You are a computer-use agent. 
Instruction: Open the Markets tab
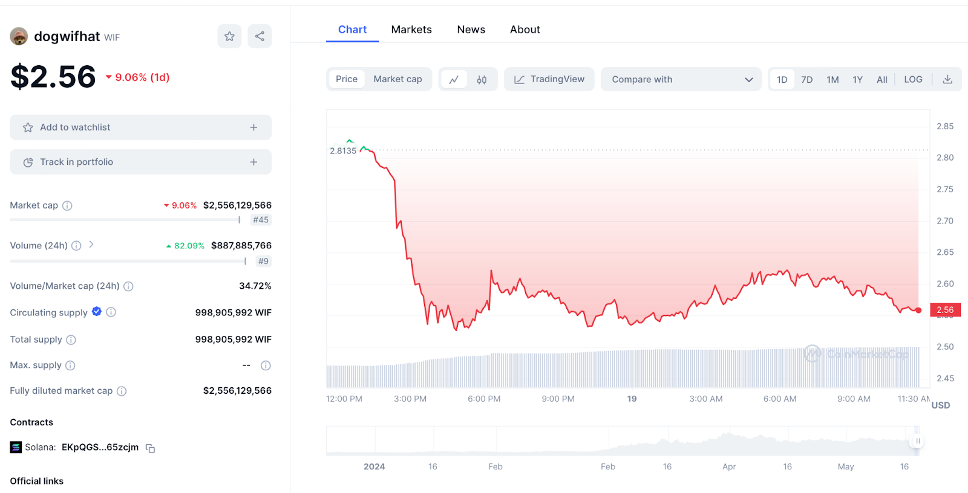pos(411,30)
